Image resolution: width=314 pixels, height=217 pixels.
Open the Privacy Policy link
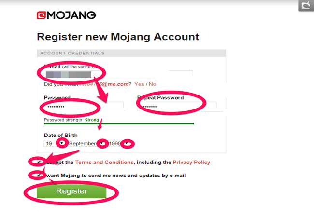point(191,162)
